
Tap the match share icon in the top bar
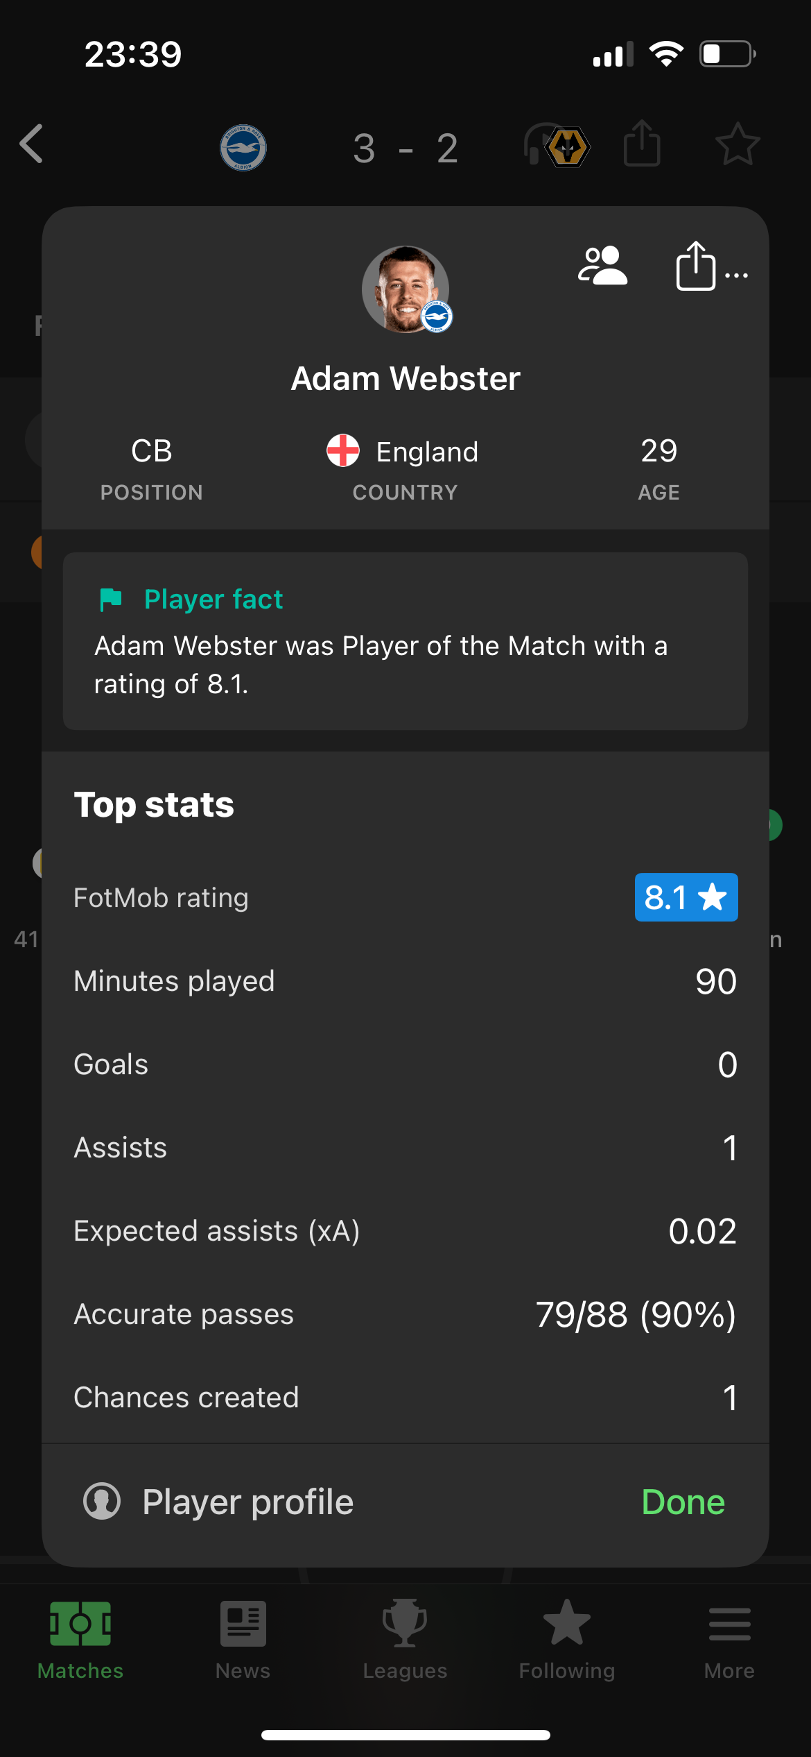point(642,143)
